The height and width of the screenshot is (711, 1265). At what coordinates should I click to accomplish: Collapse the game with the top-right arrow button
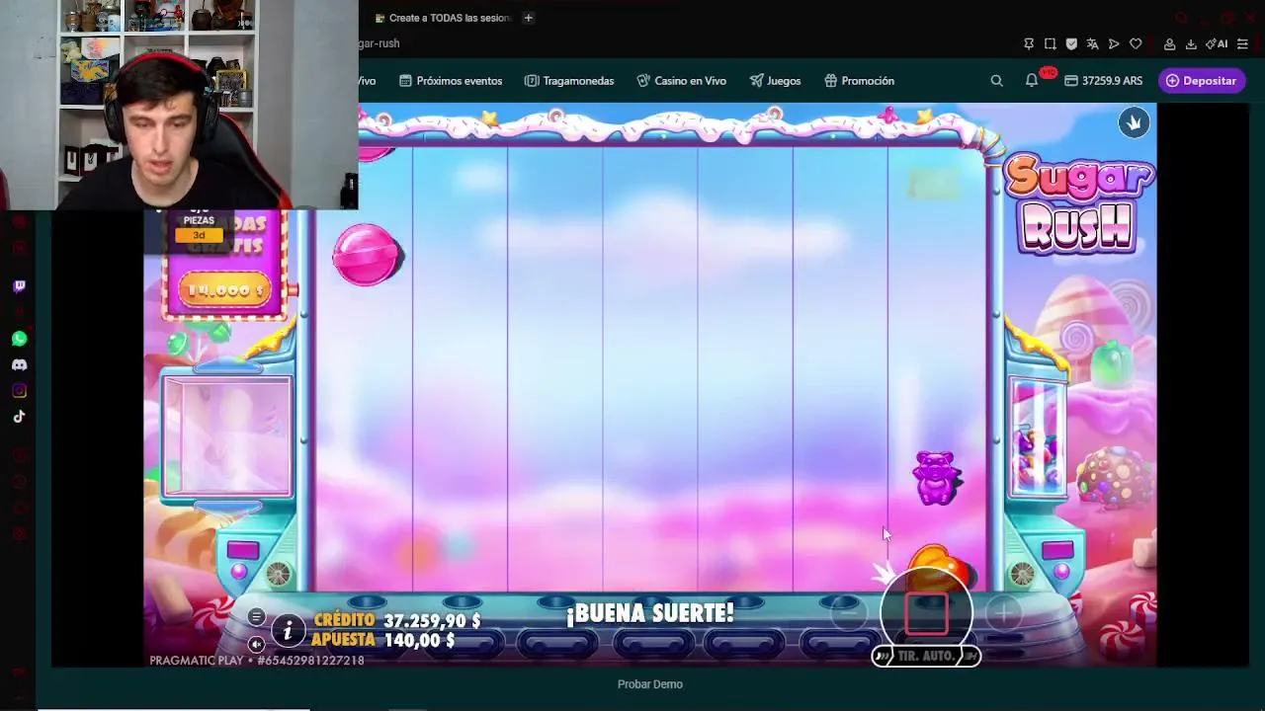(1134, 122)
